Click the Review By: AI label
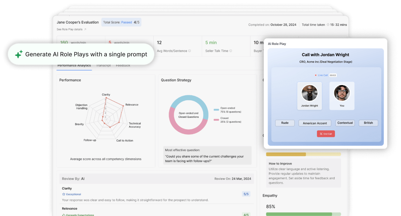This screenshot has height=216, width=401. pos(73,179)
